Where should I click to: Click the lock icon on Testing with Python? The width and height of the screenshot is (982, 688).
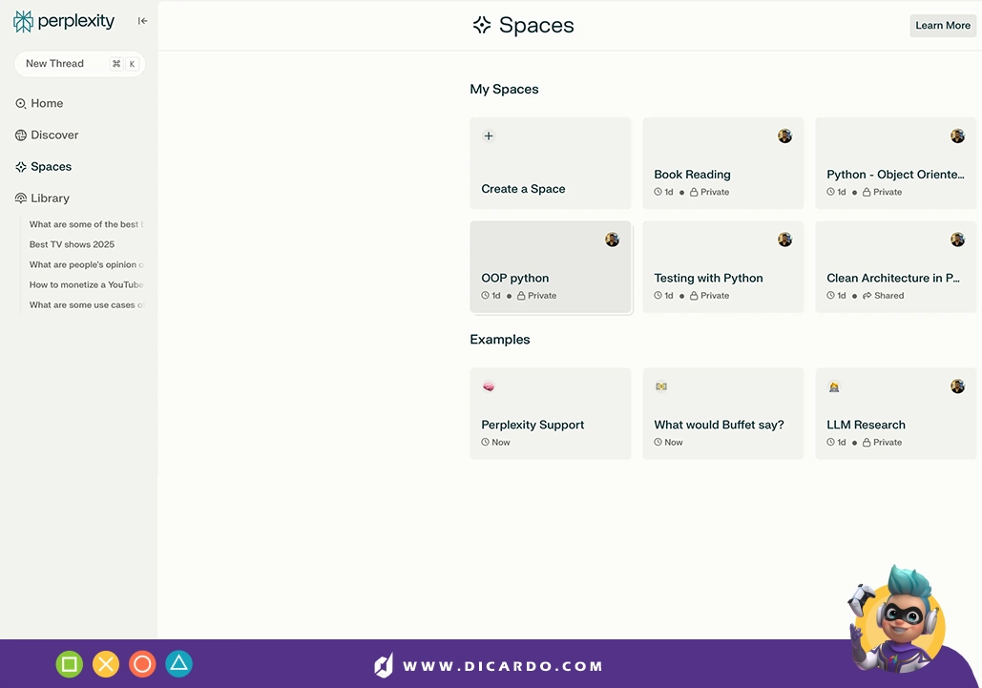(x=694, y=296)
